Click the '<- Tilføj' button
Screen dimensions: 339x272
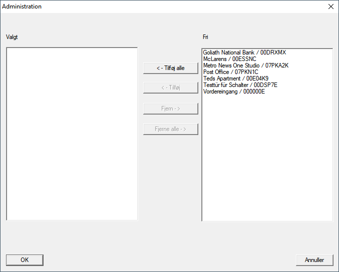click(x=170, y=88)
